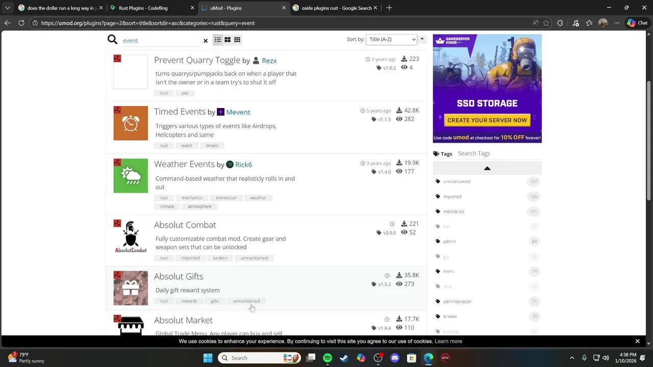Click the 'event' tag under Timed Events
The image size is (653, 367).
(x=187, y=145)
